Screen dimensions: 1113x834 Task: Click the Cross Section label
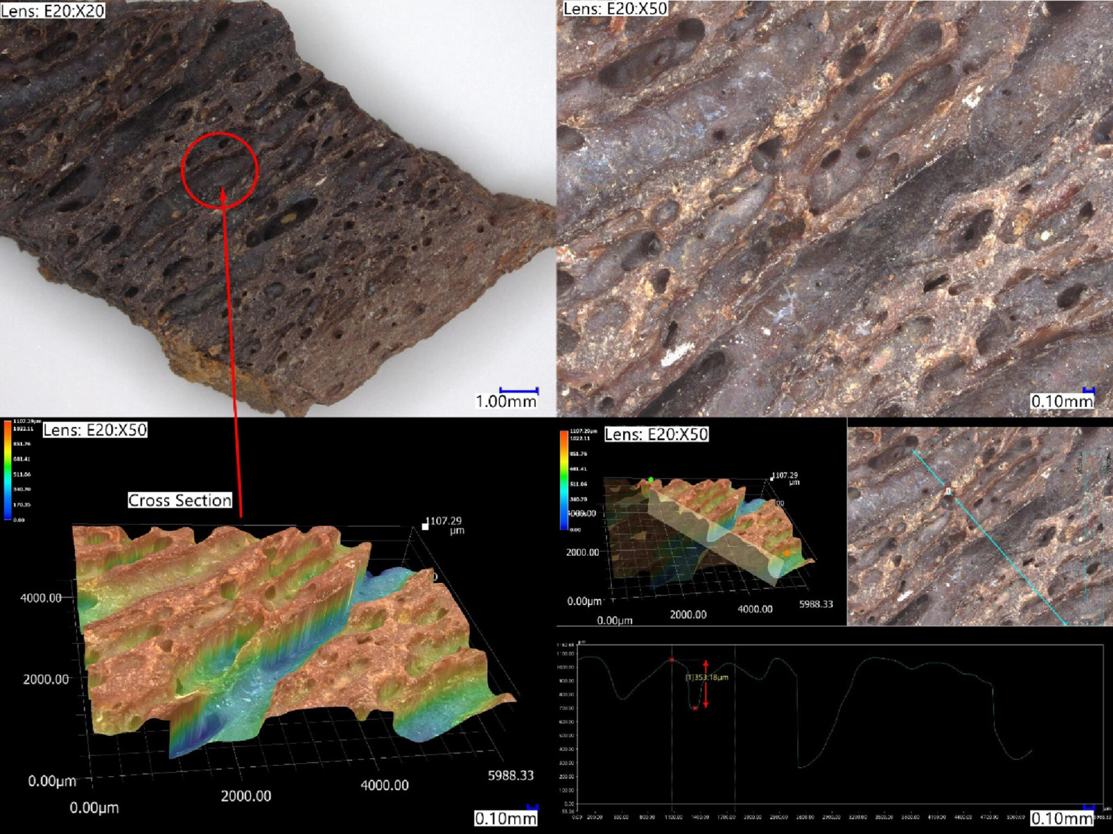click(x=179, y=500)
